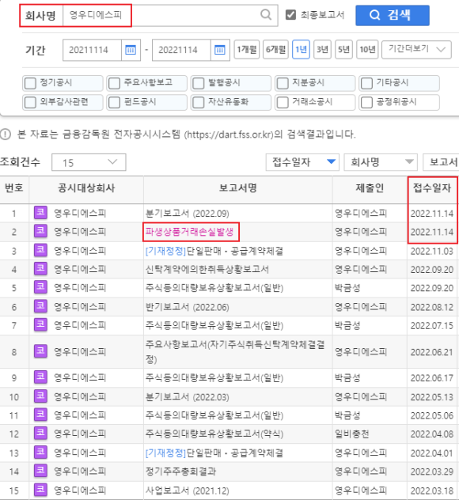Select the 5년 period option

point(343,49)
